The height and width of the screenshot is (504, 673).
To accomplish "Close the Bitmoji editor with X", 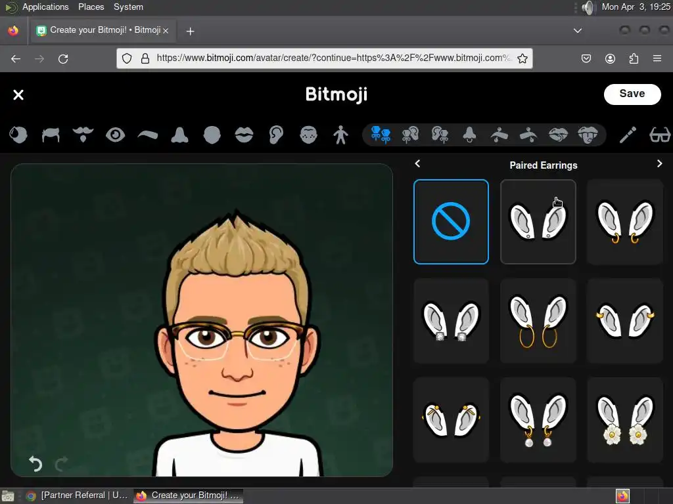I will 18,94.
